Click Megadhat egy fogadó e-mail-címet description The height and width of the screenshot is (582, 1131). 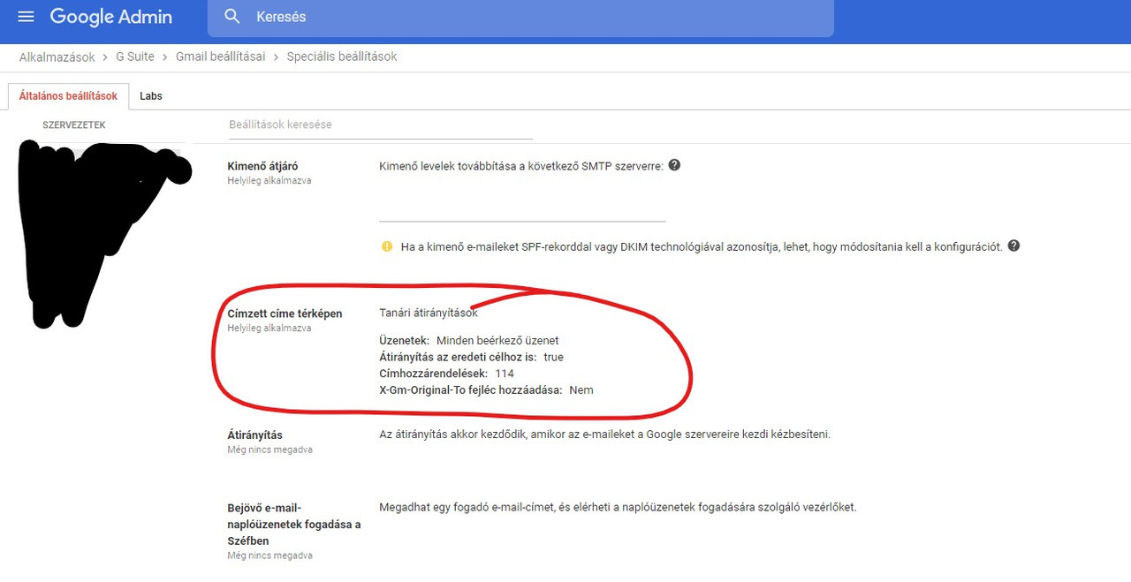[x=618, y=507]
